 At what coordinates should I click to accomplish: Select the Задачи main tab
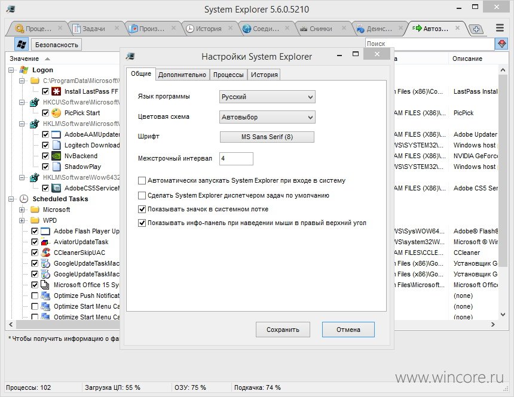click(x=94, y=29)
